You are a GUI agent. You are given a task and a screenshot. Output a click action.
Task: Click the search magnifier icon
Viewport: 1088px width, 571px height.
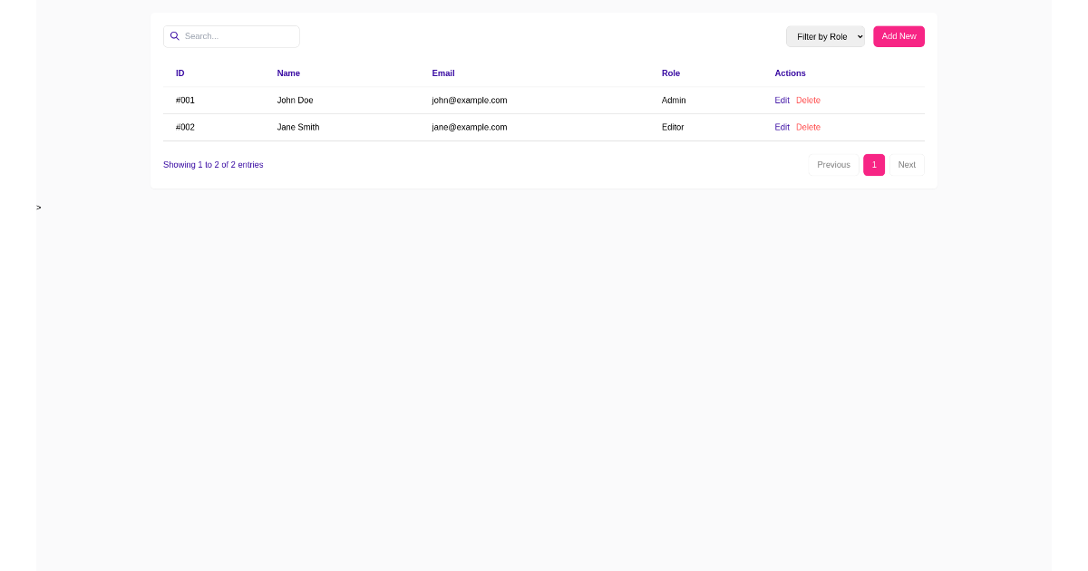(174, 36)
